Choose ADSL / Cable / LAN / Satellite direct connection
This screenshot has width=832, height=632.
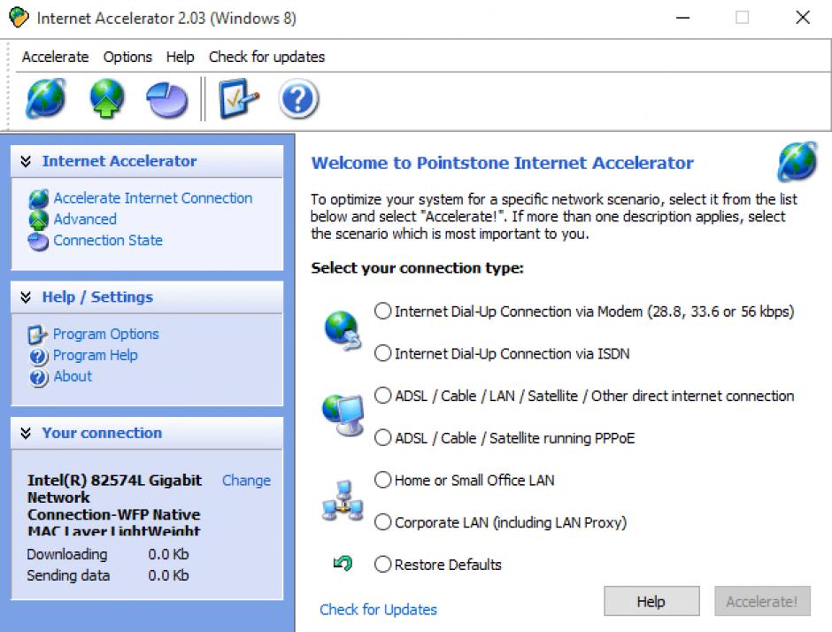coord(584,396)
